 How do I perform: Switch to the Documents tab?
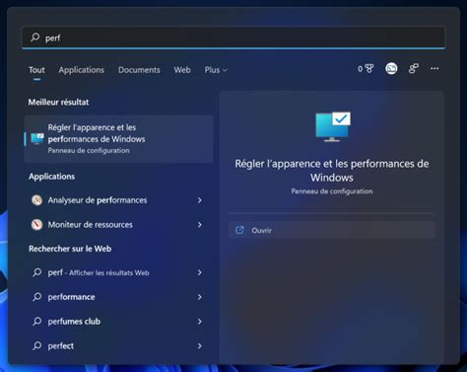139,70
